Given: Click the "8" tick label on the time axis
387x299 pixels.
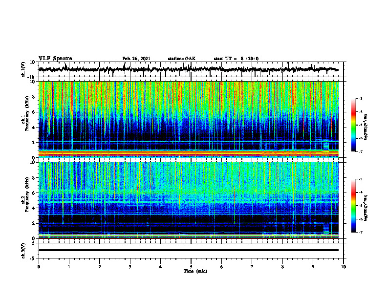Looking at the screenshot, I should 282,267.
